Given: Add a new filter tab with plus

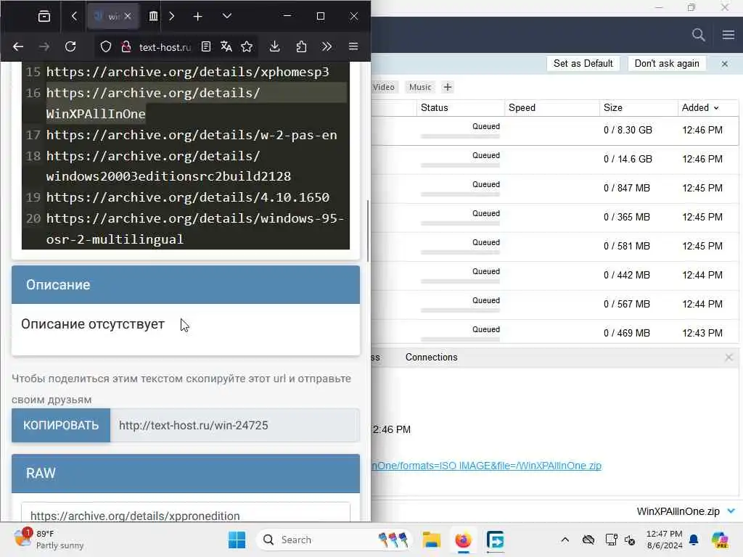Looking at the screenshot, I should pyautogui.click(x=447, y=87).
